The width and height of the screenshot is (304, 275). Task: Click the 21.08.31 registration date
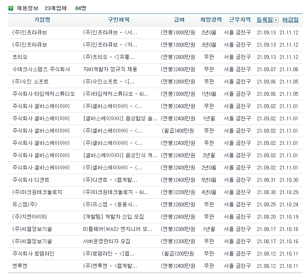(266, 180)
